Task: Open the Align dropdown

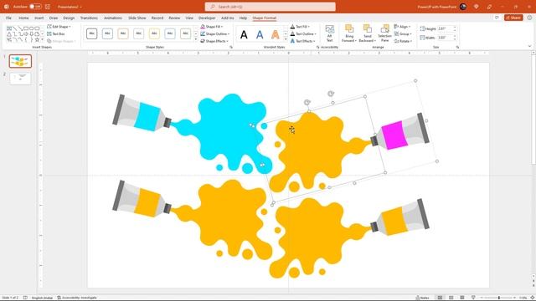Action: click(x=402, y=27)
